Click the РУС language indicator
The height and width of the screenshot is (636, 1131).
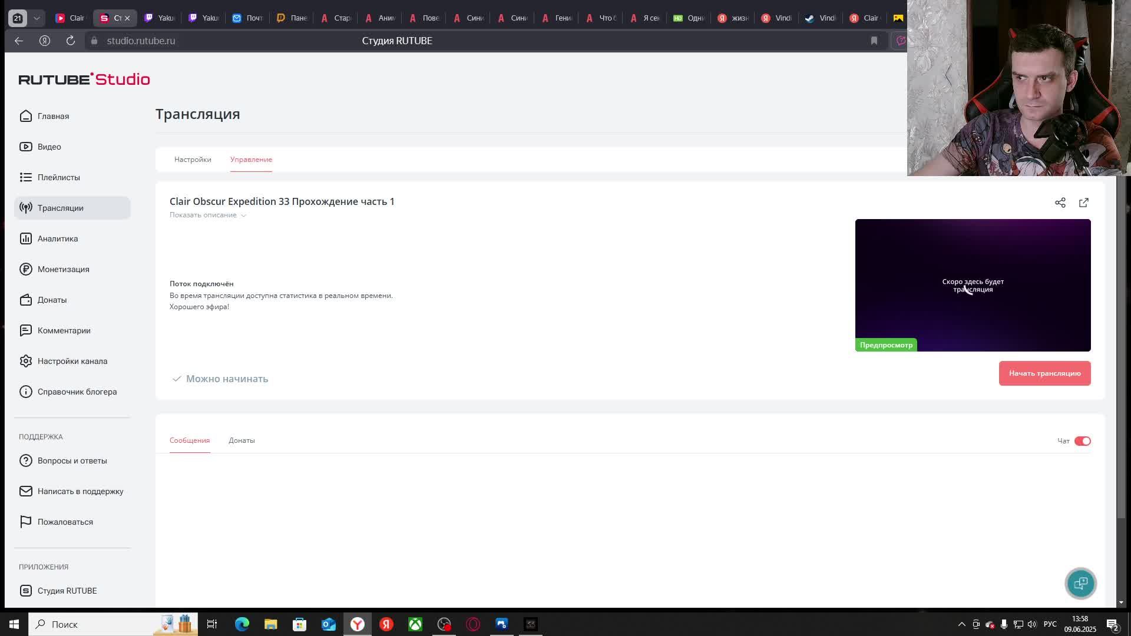click(1050, 624)
